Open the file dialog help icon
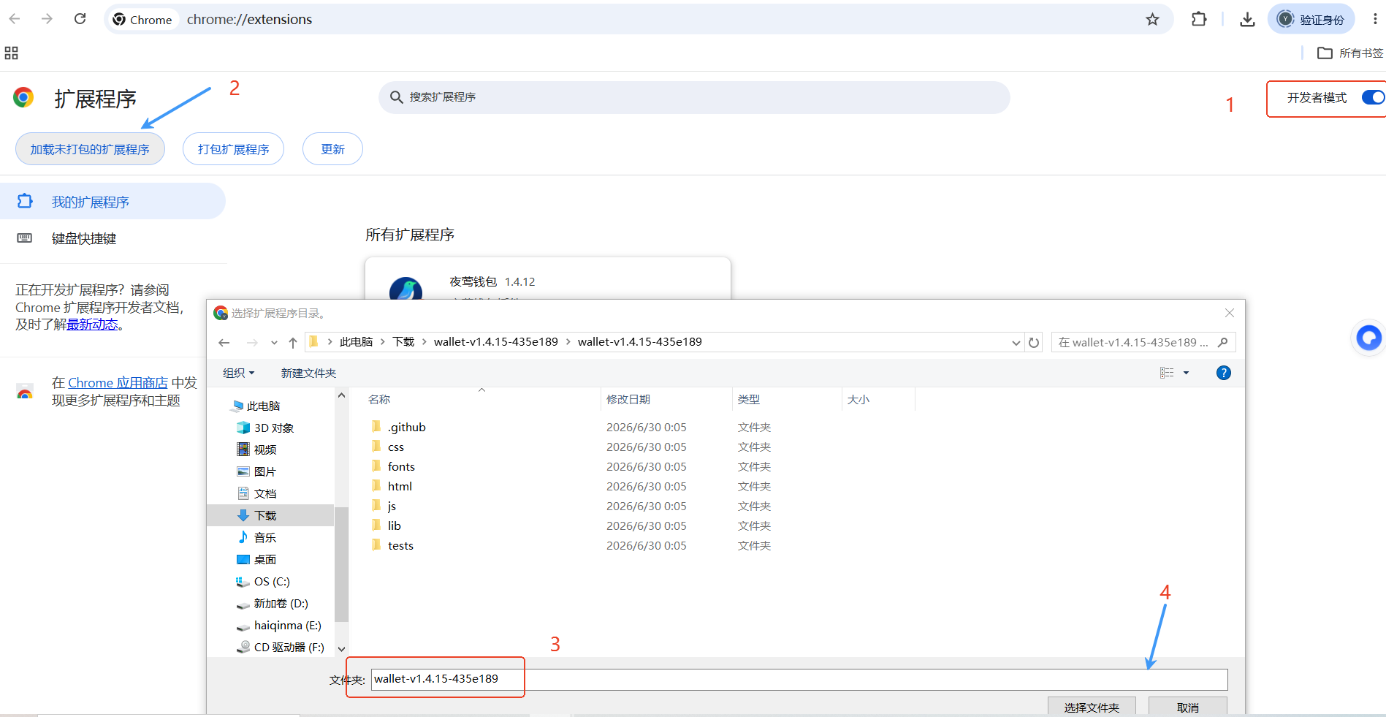Screen dimensions: 1386x717 tap(1223, 373)
